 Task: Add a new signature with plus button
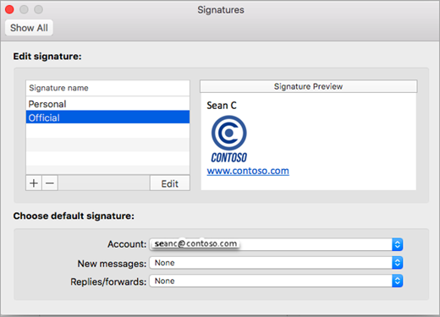click(x=34, y=183)
